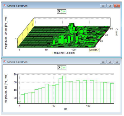The width and height of the screenshot is (124, 116).
Task: Close the top Octave Spectrum window
Action: pos(117,6)
